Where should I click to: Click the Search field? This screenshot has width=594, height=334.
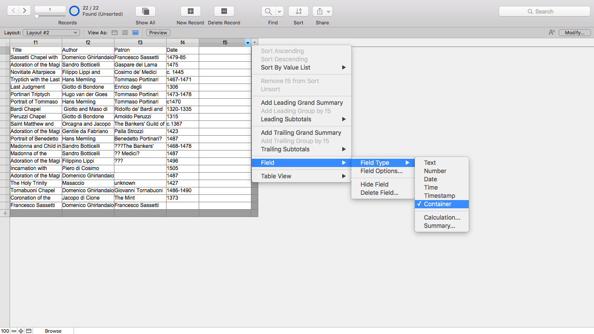point(544,11)
